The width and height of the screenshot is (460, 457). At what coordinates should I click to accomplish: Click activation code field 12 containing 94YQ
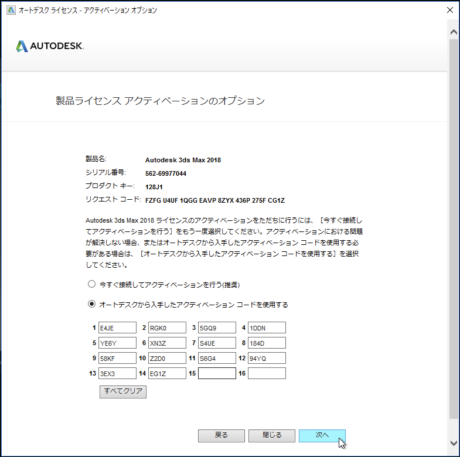pyautogui.click(x=267, y=358)
